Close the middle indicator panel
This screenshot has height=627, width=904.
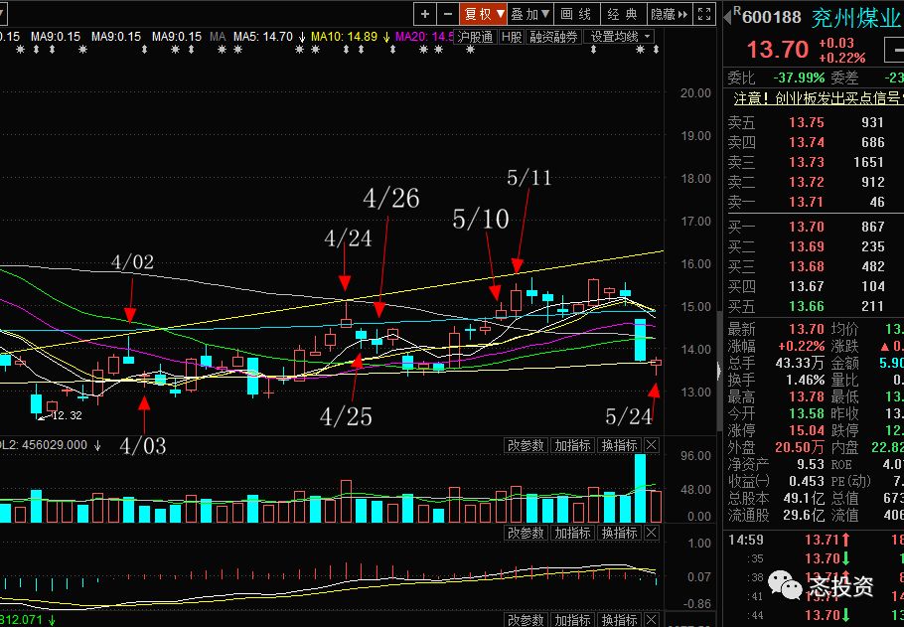click(x=651, y=533)
